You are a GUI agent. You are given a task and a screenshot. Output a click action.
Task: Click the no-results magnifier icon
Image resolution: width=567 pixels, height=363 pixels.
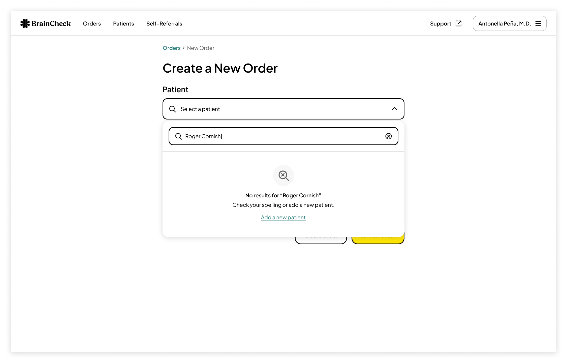click(283, 175)
